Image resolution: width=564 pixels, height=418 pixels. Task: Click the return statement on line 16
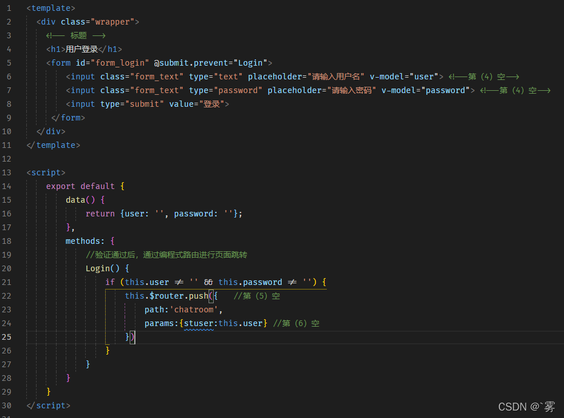[x=163, y=214]
